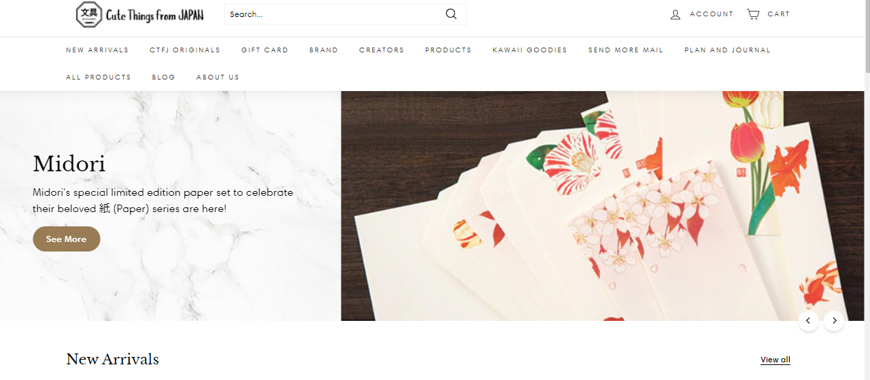This screenshot has width=870, height=380.
Task: Open the account person icon
Action: (x=675, y=14)
